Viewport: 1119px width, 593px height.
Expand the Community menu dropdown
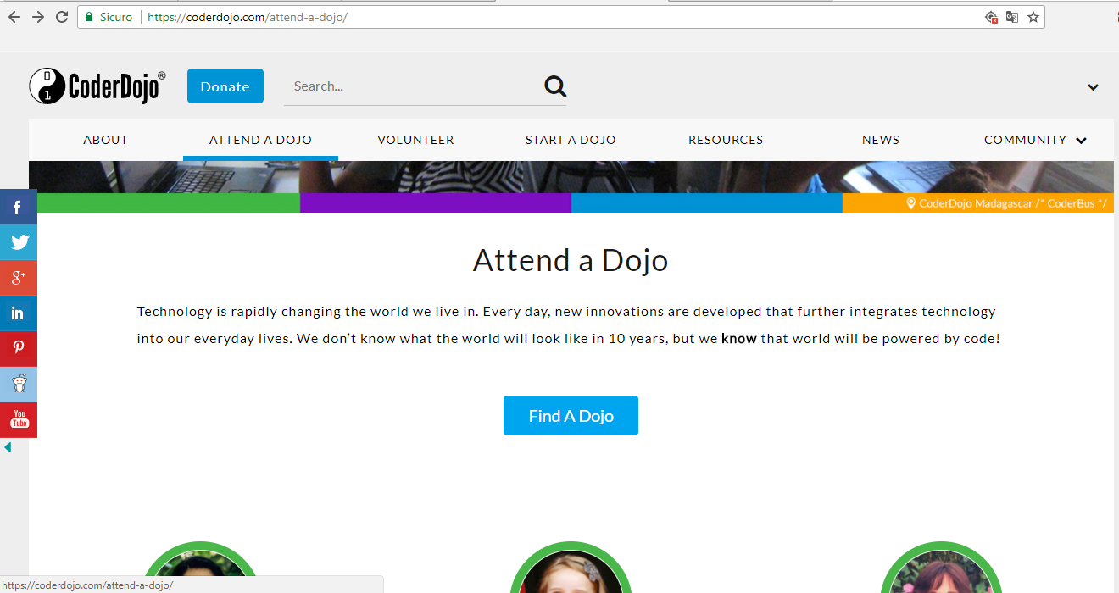point(1081,141)
